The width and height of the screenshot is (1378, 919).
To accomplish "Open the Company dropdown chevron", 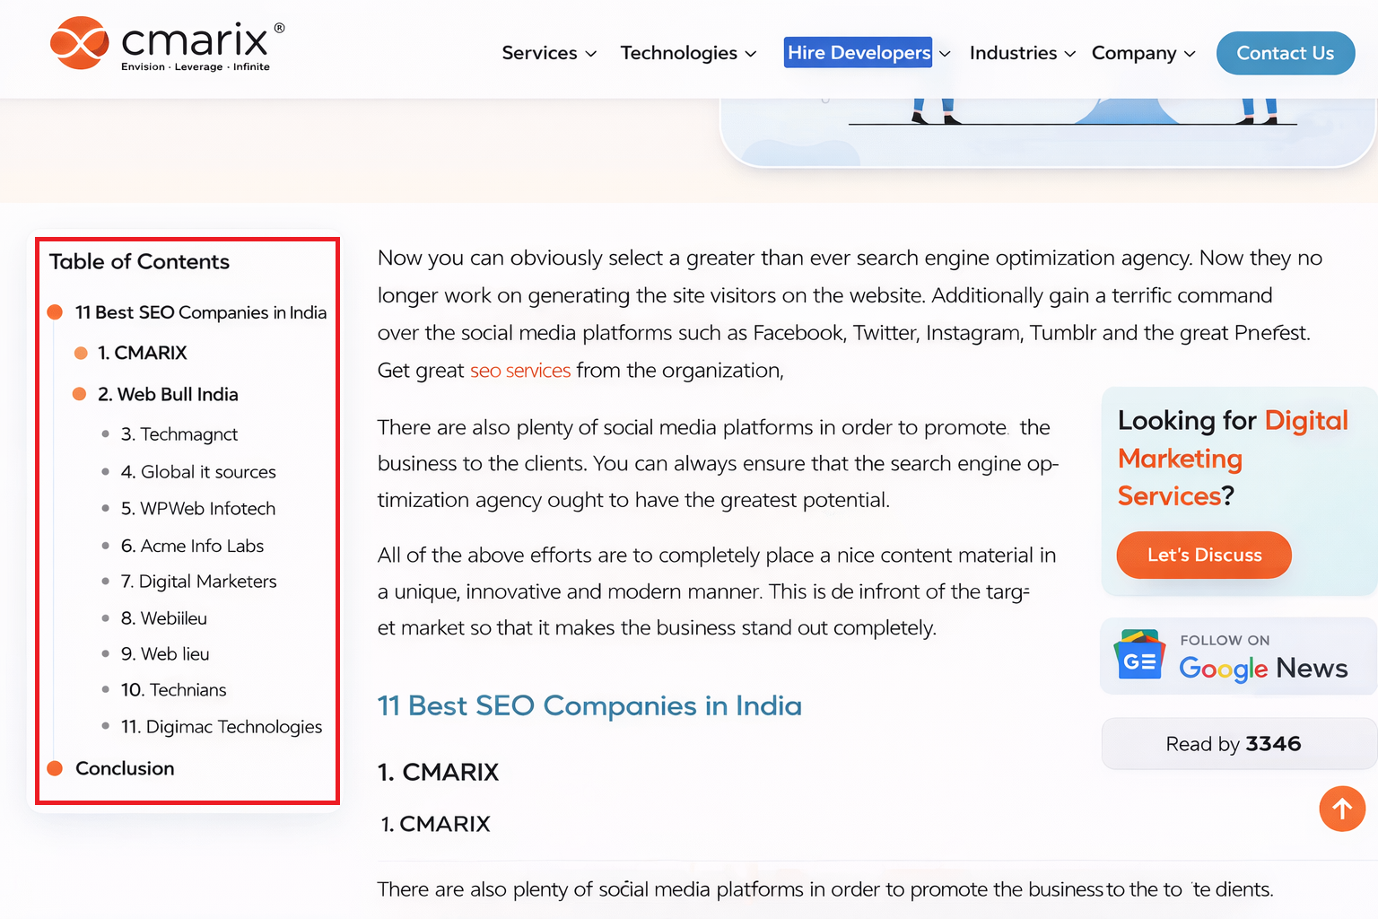I will [x=1190, y=54].
